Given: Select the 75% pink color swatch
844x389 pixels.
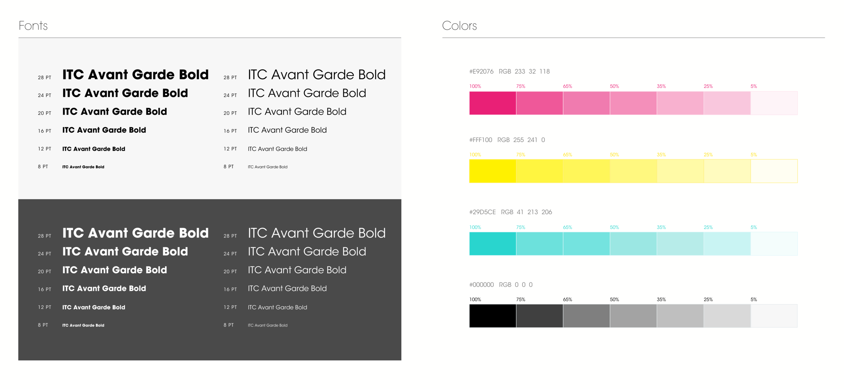Looking at the screenshot, I should [x=539, y=103].
